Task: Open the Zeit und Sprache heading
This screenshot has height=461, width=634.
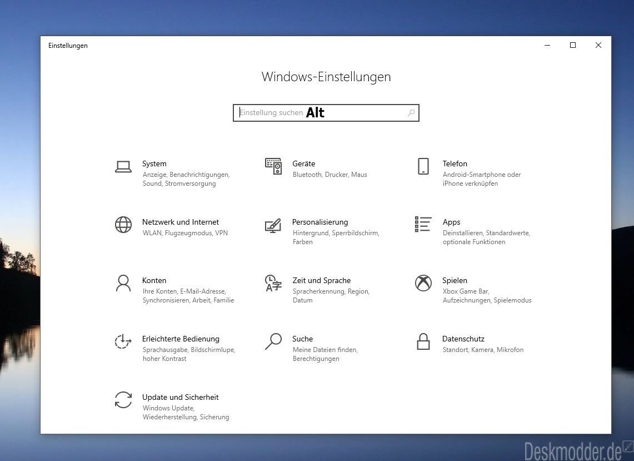Action: click(322, 280)
